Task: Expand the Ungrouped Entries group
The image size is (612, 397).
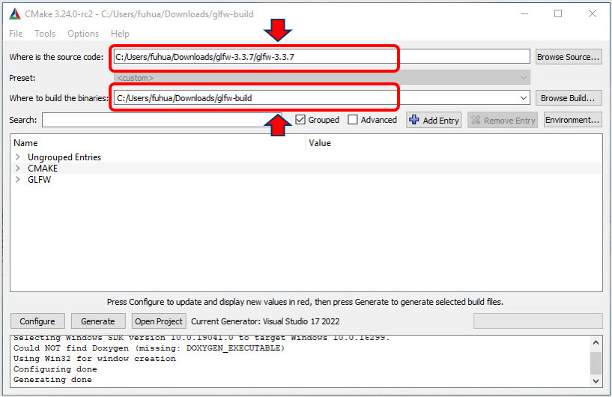Action: click(17, 157)
